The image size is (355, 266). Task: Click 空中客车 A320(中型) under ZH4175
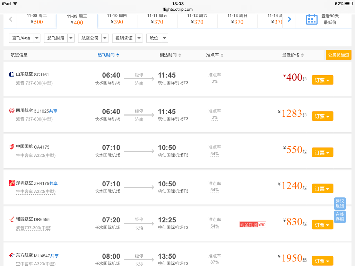point(36,191)
